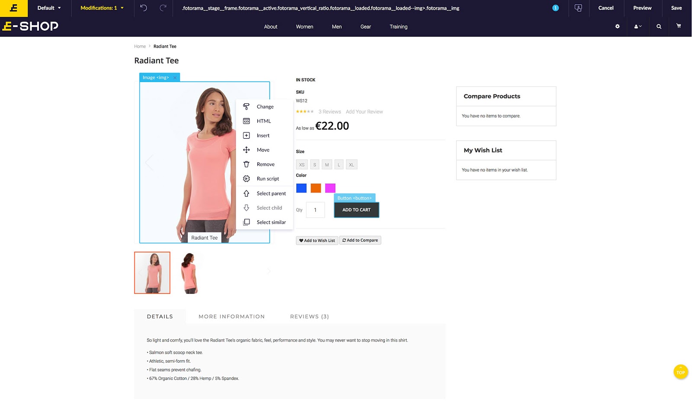This screenshot has width=692, height=408.
Task: Click the Insert plus icon
Action: click(x=246, y=136)
